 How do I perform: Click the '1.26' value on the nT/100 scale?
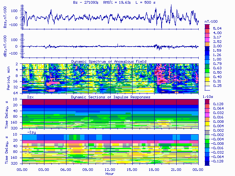coord(217,55)
